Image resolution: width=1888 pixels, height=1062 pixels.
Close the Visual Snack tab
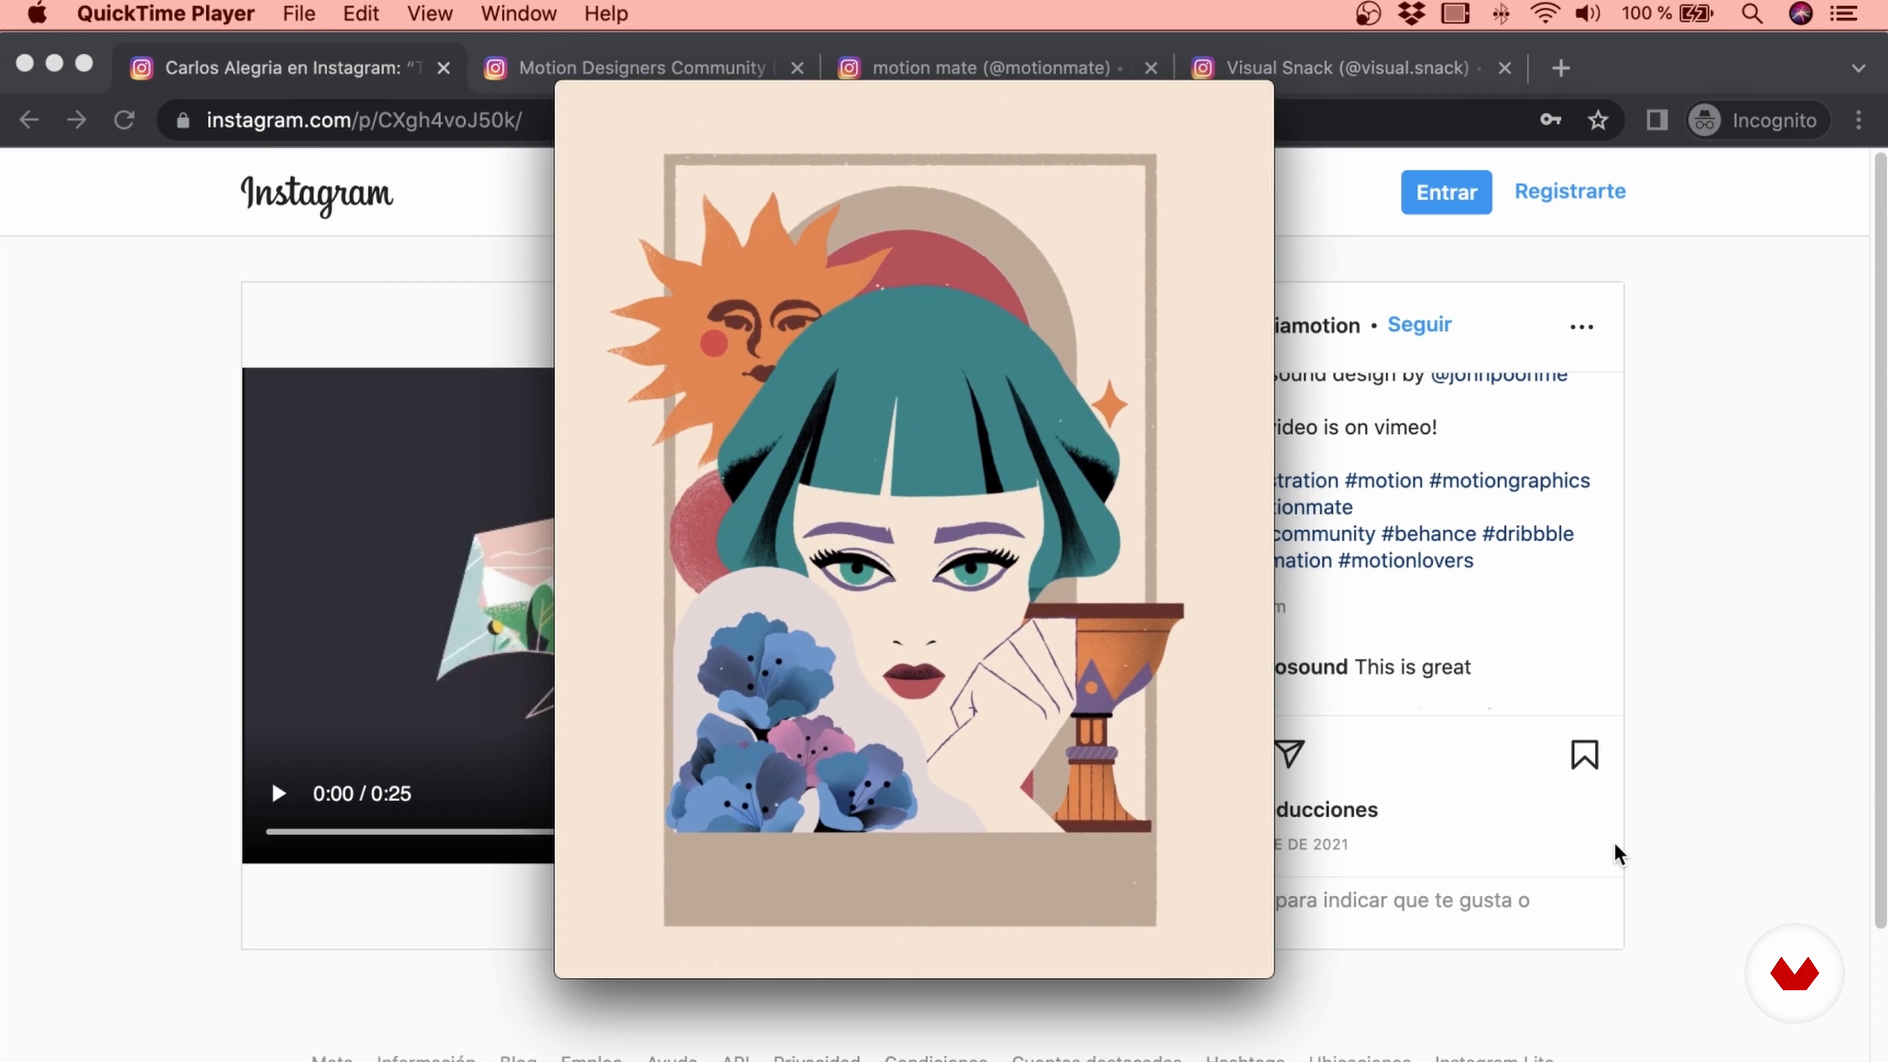[1504, 68]
